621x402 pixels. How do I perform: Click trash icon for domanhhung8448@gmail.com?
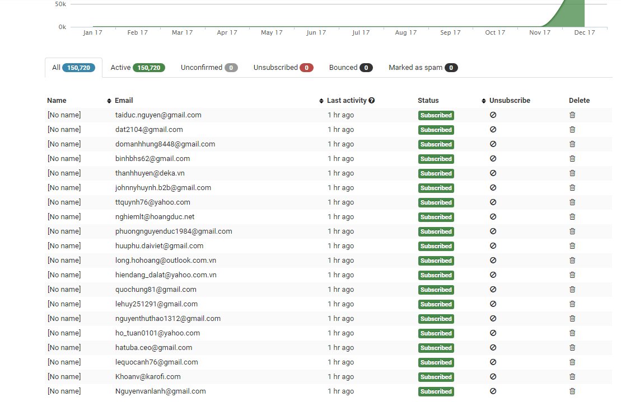pos(572,144)
